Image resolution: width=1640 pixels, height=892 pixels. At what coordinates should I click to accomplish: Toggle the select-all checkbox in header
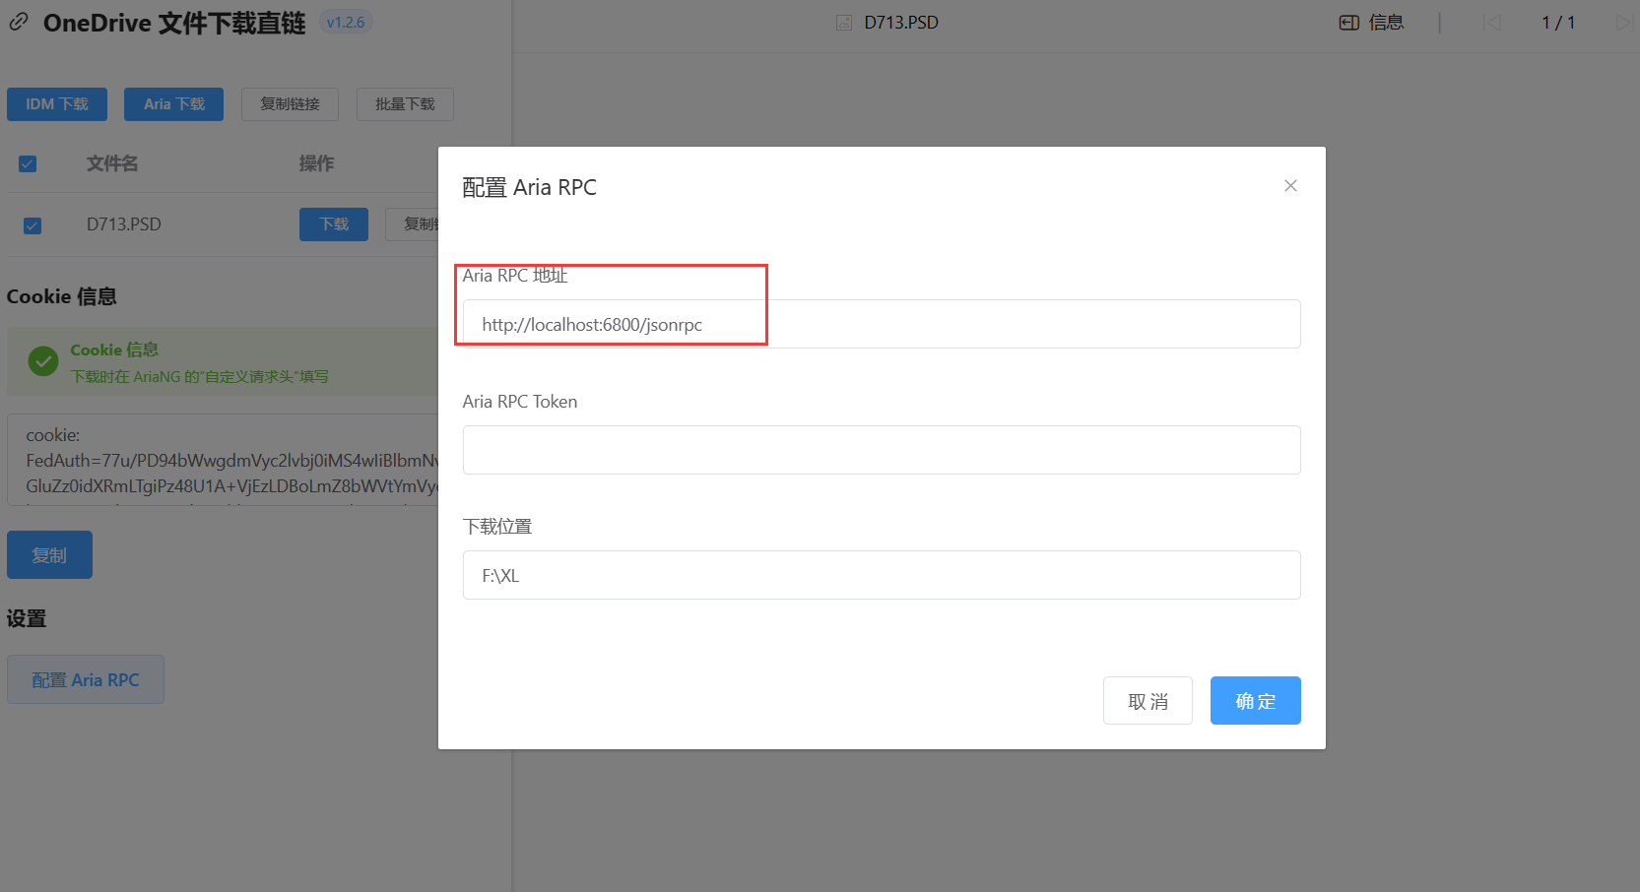(28, 163)
